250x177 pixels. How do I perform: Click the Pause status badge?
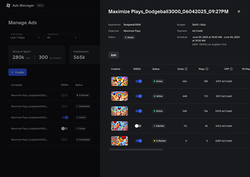(x=81, y=129)
